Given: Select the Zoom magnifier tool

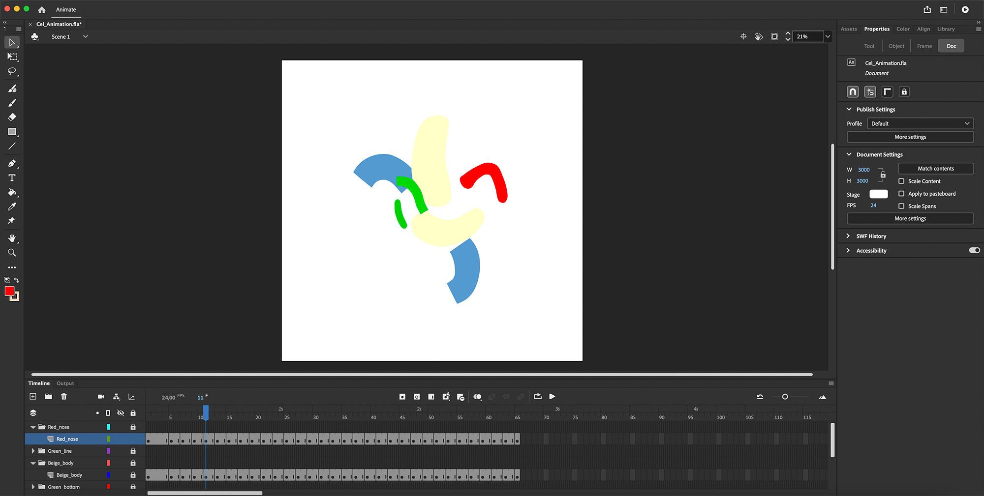Looking at the screenshot, I should pyautogui.click(x=12, y=253).
